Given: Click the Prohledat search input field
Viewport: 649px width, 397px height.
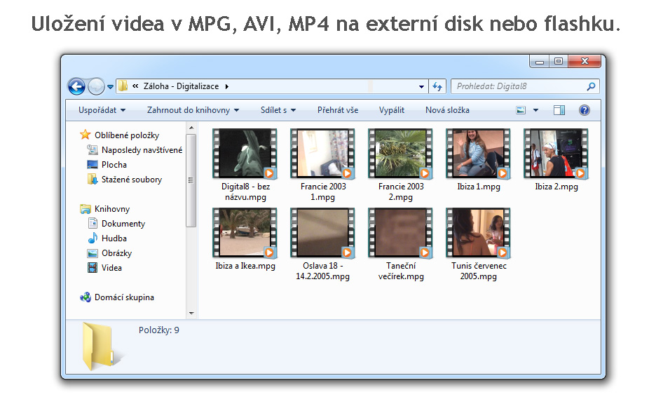Looking at the screenshot, I should (519, 86).
